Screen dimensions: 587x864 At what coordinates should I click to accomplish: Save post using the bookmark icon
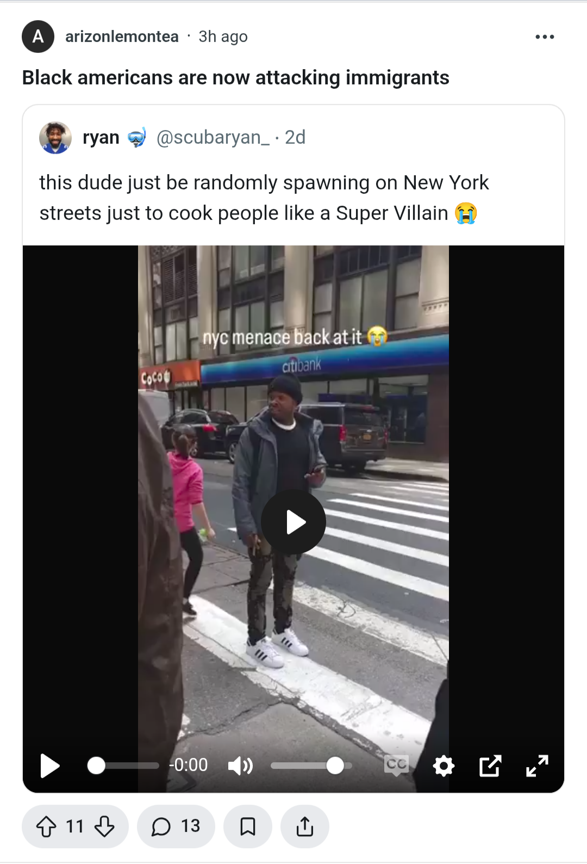point(248,826)
